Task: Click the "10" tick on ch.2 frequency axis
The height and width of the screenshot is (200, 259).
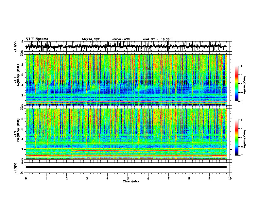Action: point(22,108)
